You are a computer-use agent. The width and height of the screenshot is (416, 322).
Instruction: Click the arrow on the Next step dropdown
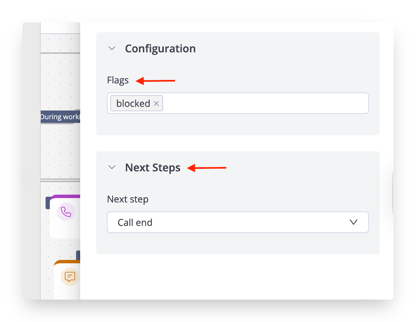coord(353,222)
